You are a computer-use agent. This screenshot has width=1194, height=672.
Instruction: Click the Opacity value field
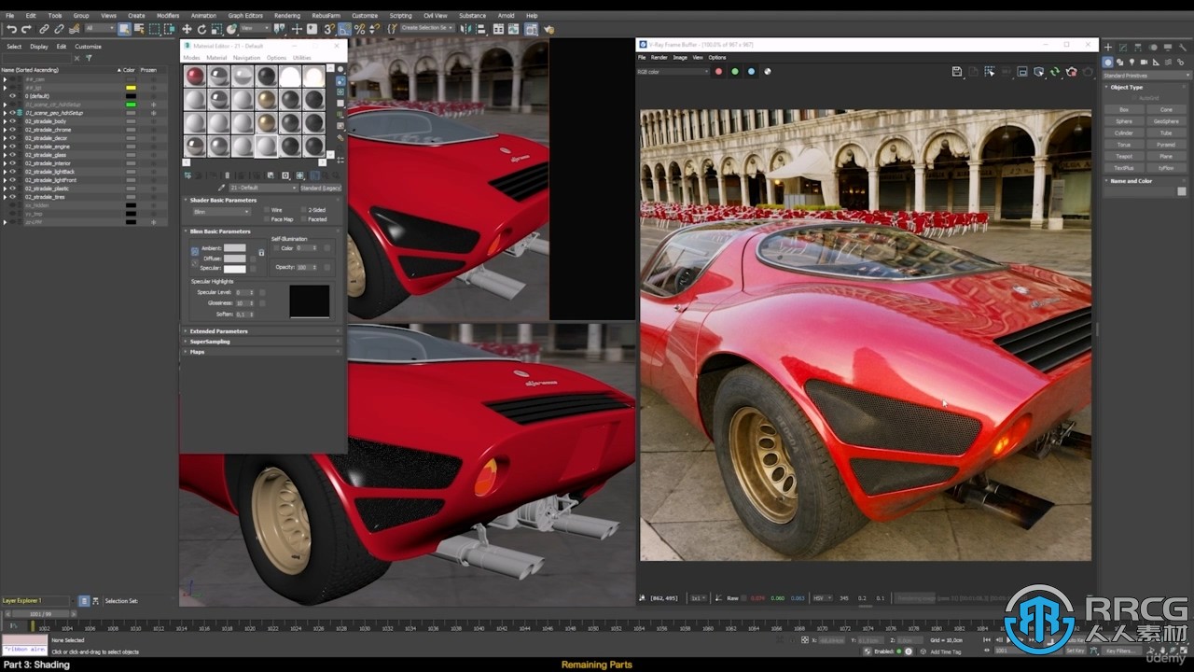pyautogui.click(x=304, y=267)
